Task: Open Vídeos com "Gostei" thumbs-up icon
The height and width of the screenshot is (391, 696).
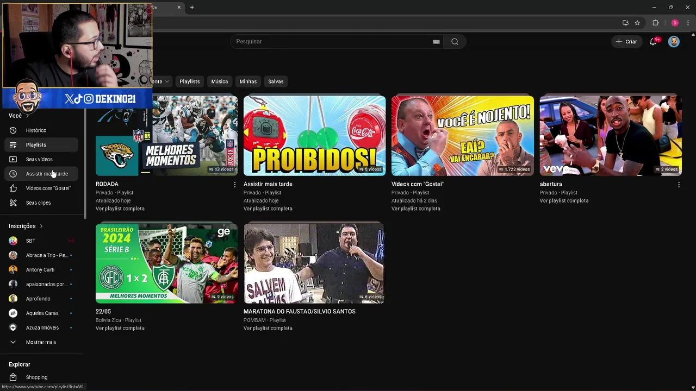Action: (x=13, y=188)
